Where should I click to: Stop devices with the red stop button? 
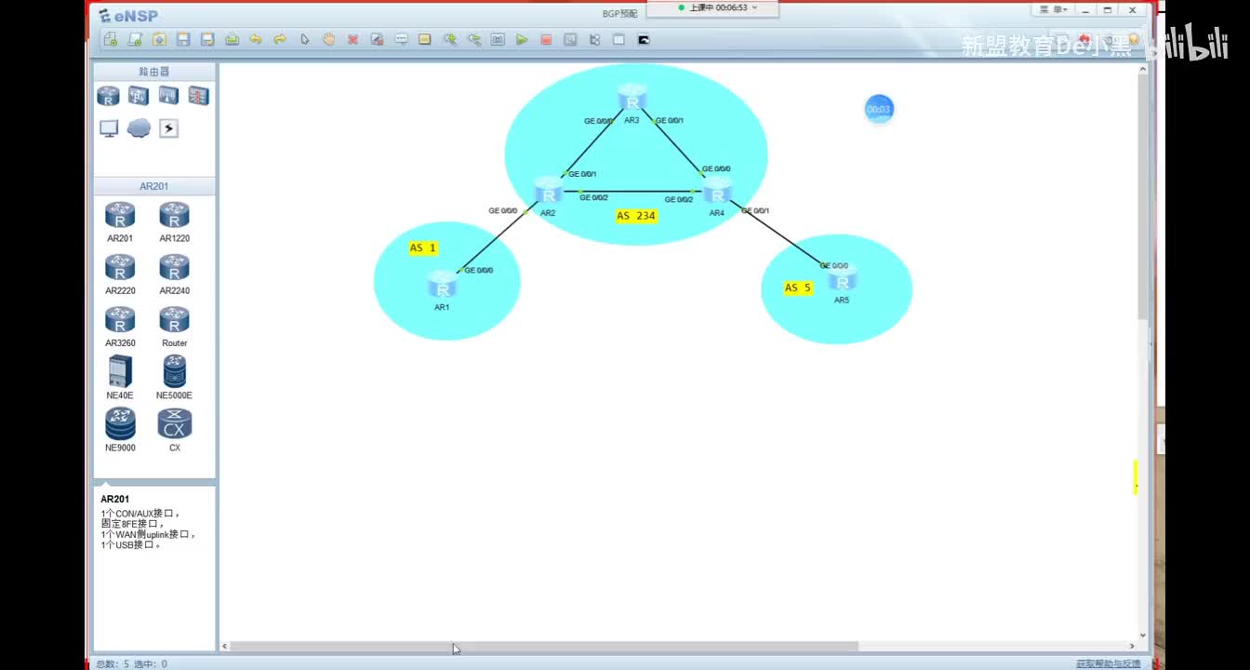546,39
